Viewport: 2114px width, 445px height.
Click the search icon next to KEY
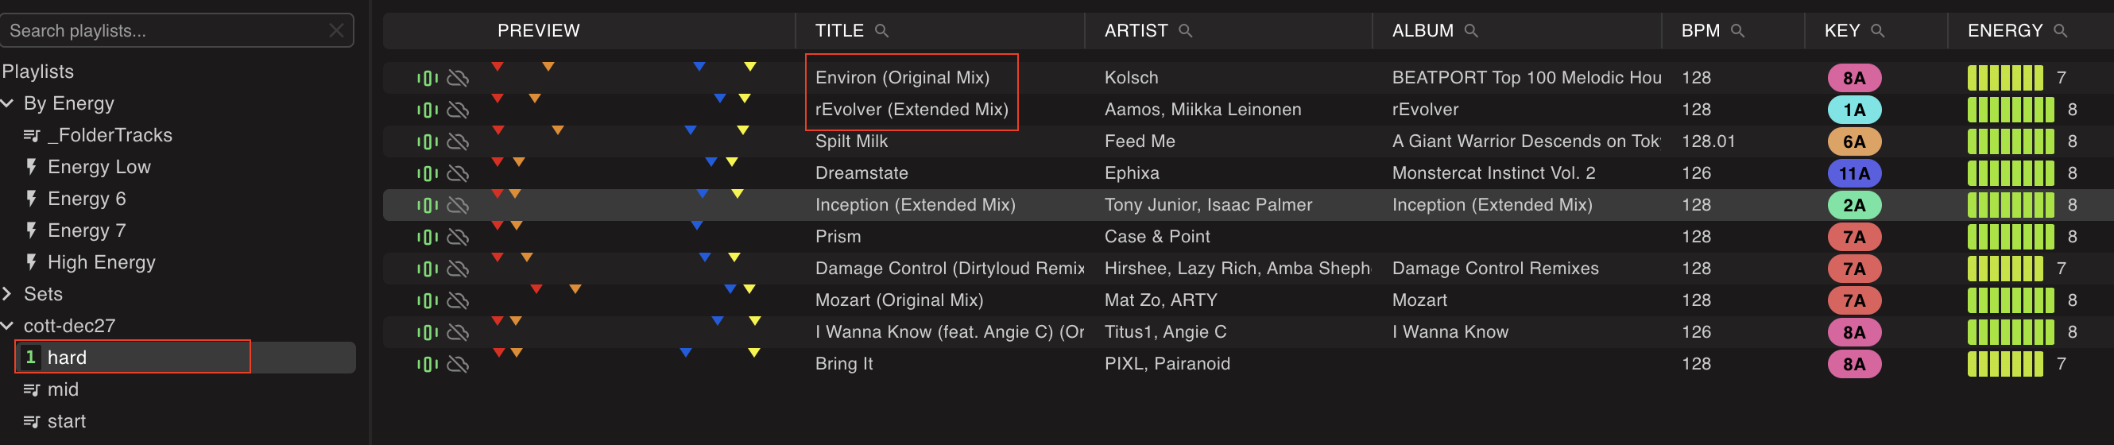[1877, 30]
